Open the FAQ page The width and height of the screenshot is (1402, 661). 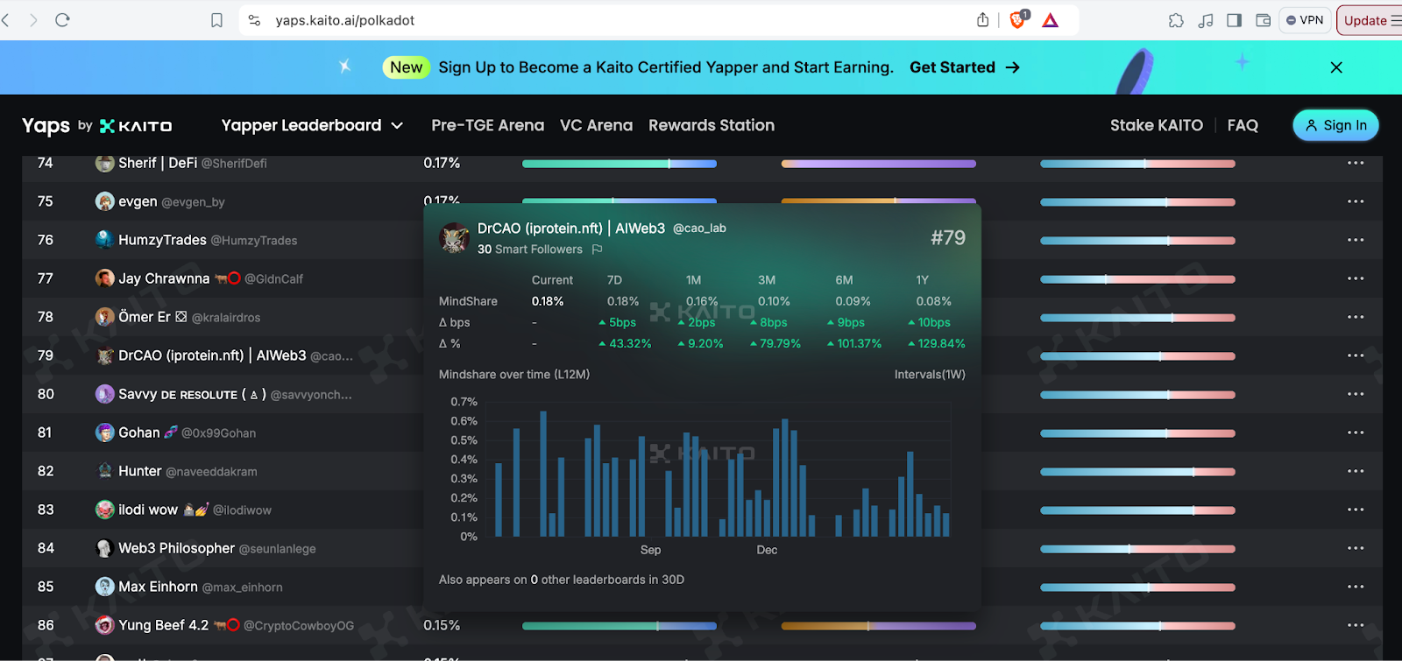coord(1243,125)
